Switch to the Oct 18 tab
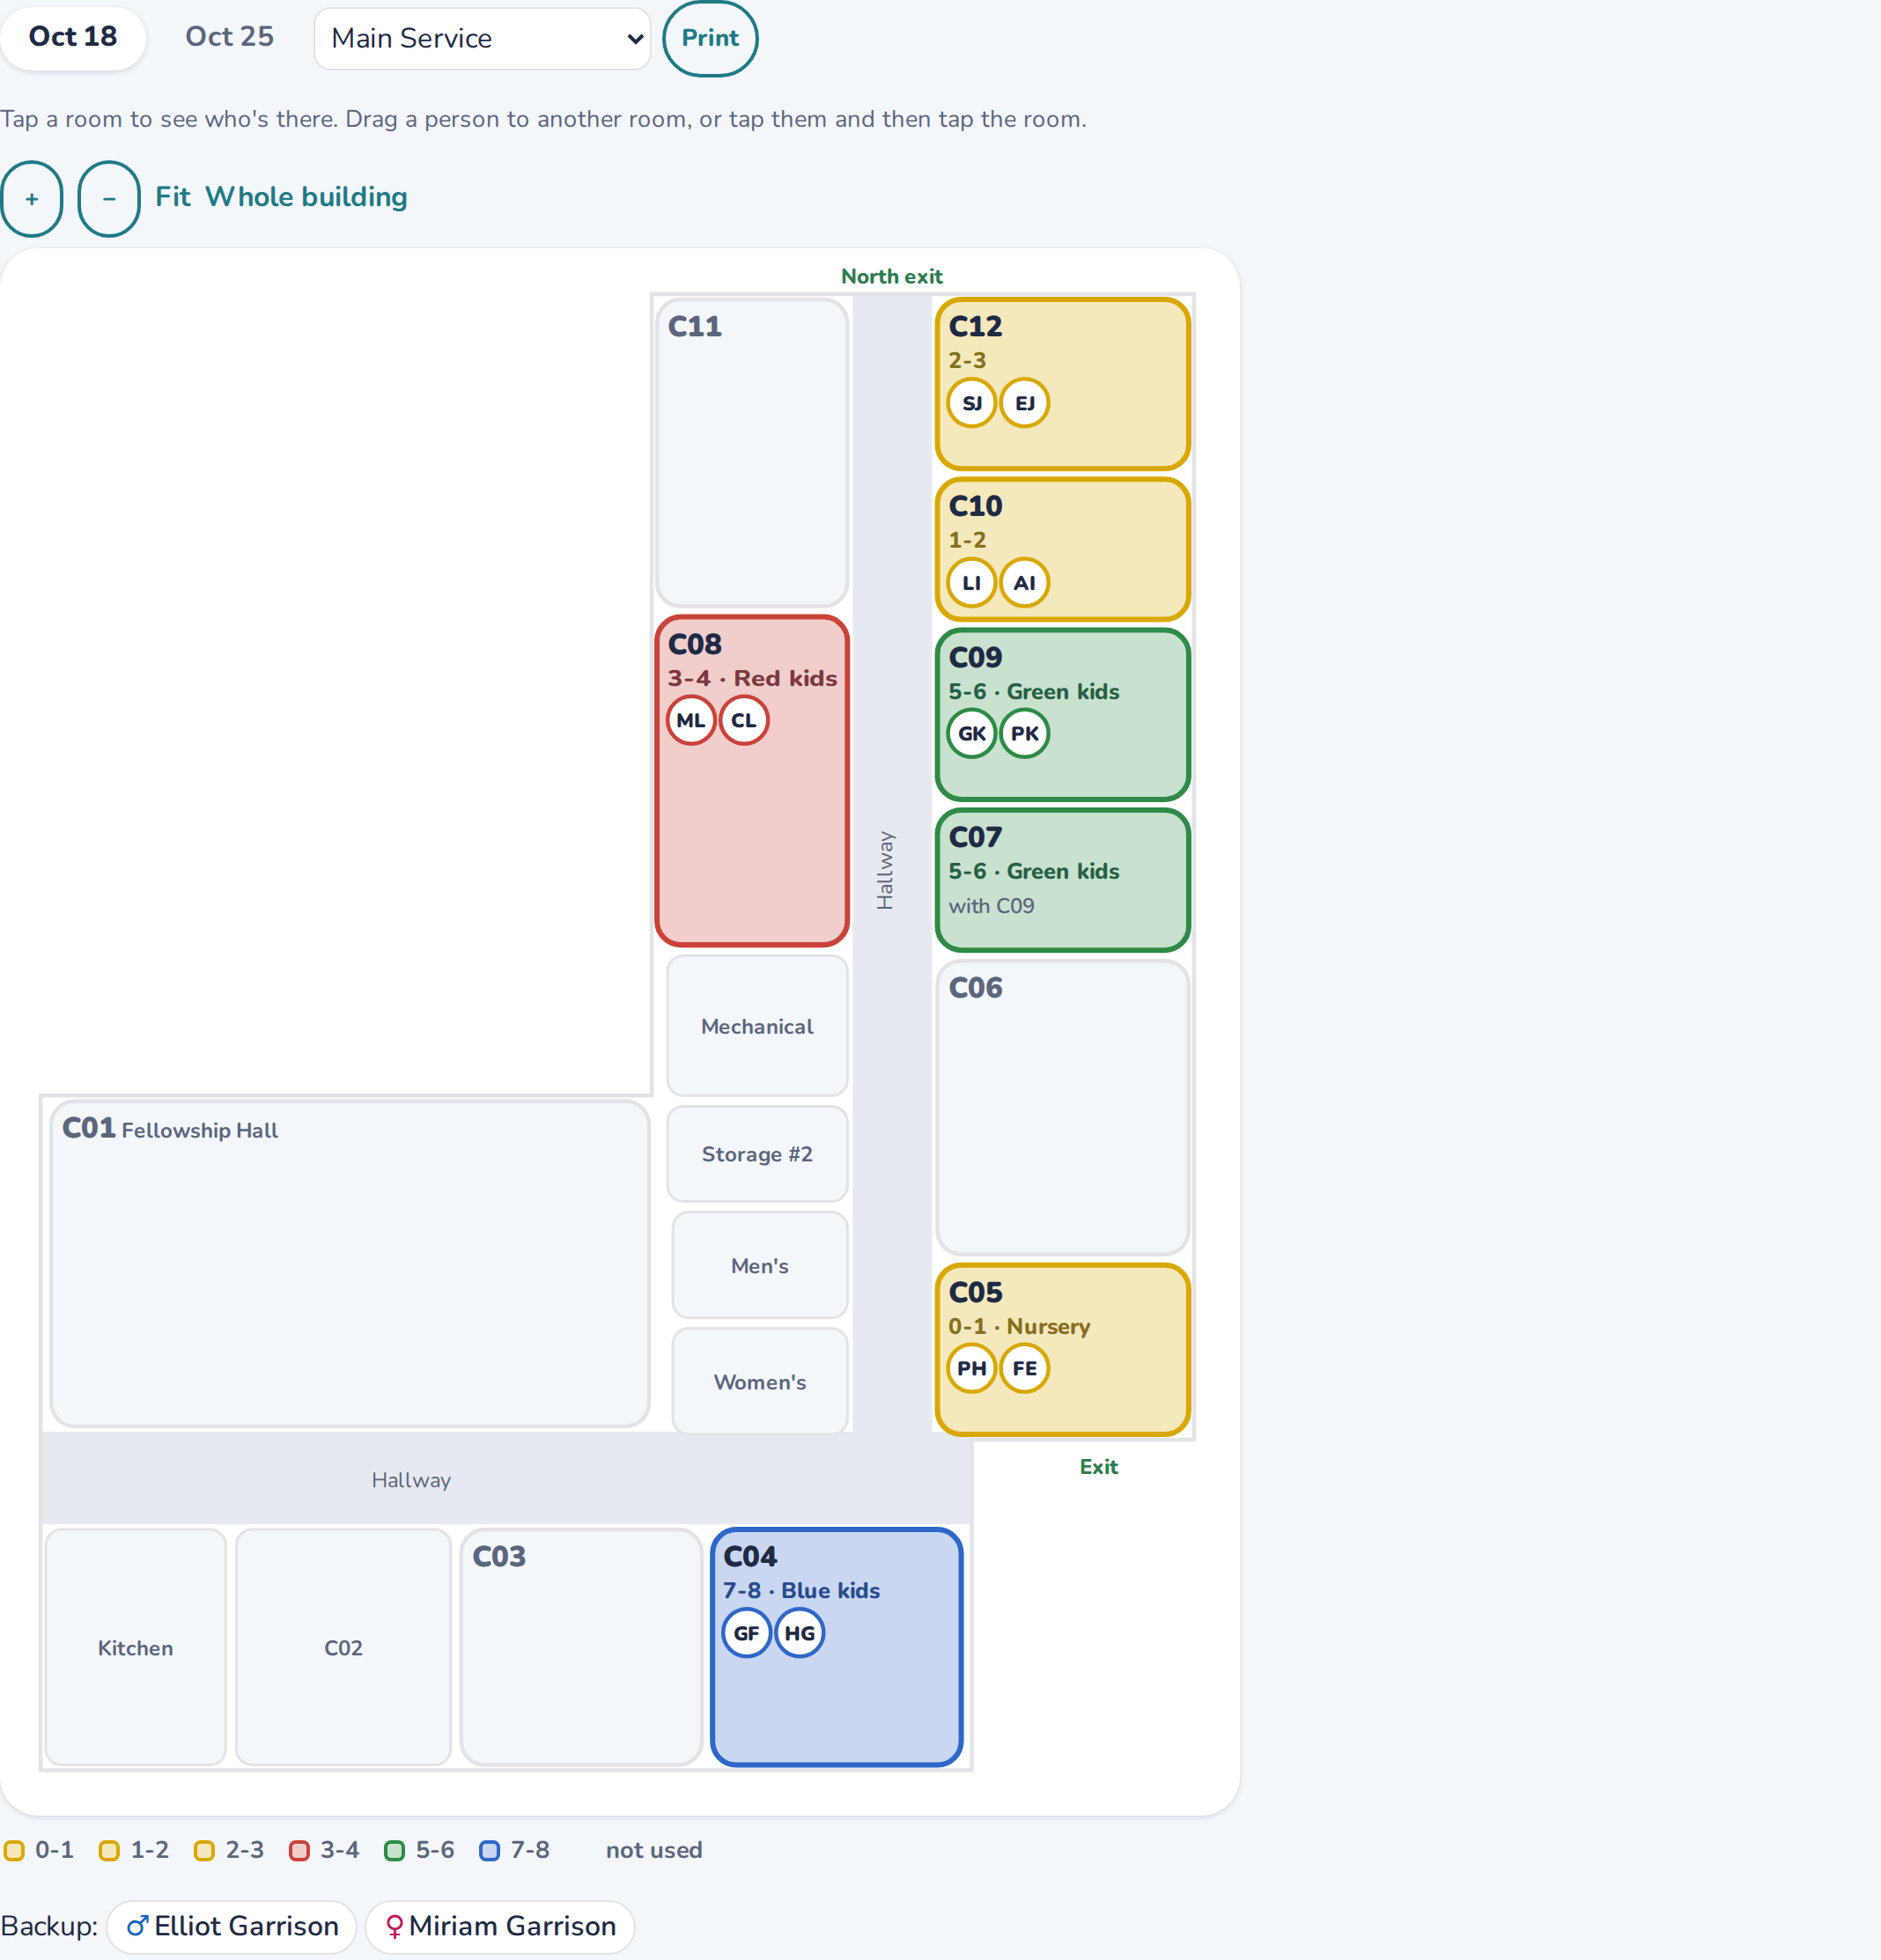The image size is (1881, 1960). pyautogui.click(x=73, y=37)
